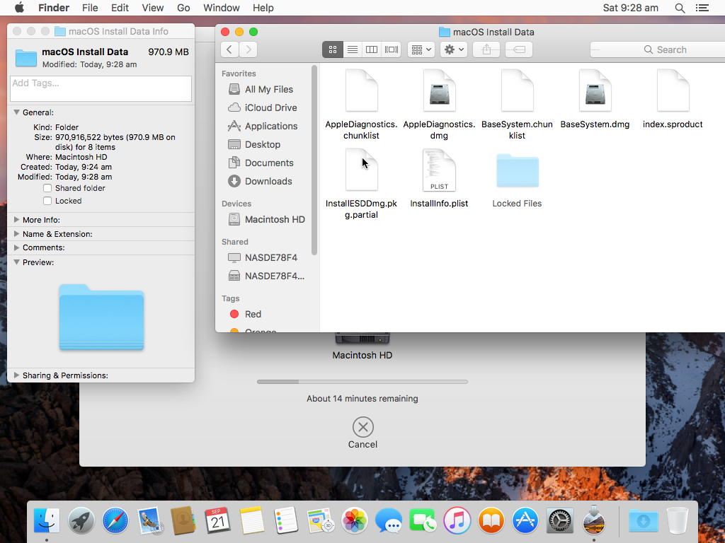
Task: Expand the More Info section
Action: click(17, 220)
